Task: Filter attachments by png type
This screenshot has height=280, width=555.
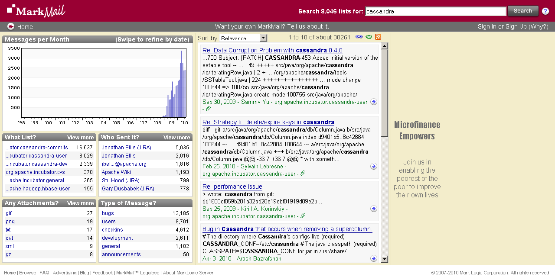Action: click(x=10, y=222)
